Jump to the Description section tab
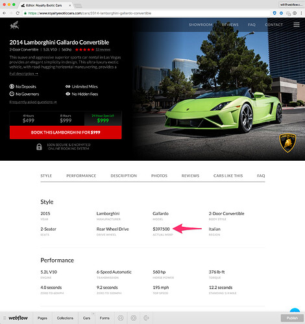Image resolution: width=305 pixels, height=324 pixels. point(124,176)
